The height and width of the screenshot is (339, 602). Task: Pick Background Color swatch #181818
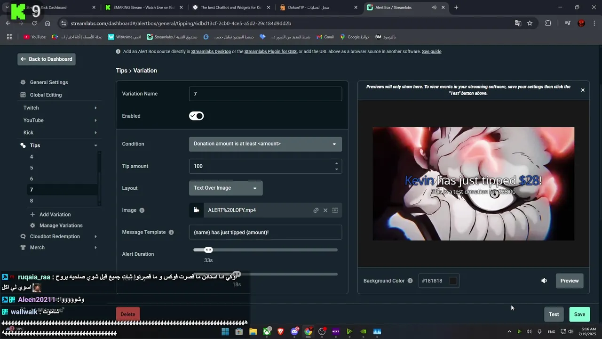pos(453,281)
